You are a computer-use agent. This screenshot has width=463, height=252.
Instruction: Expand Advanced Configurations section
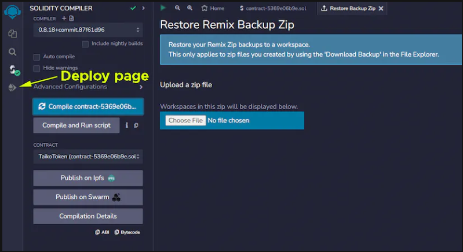88,87
